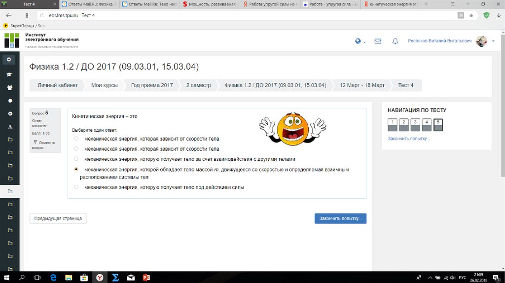Click the top sidebar arrow circle icon
Viewport: 505px width, 283px height.
[9, 59]
